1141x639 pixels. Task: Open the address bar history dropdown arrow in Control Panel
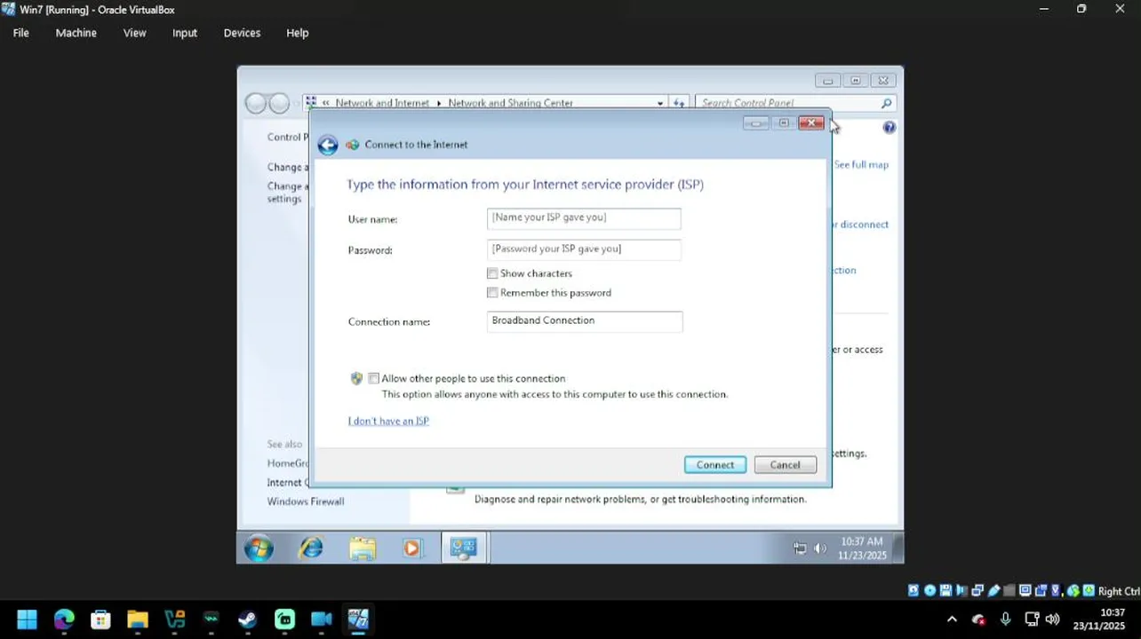click(659, 103)
